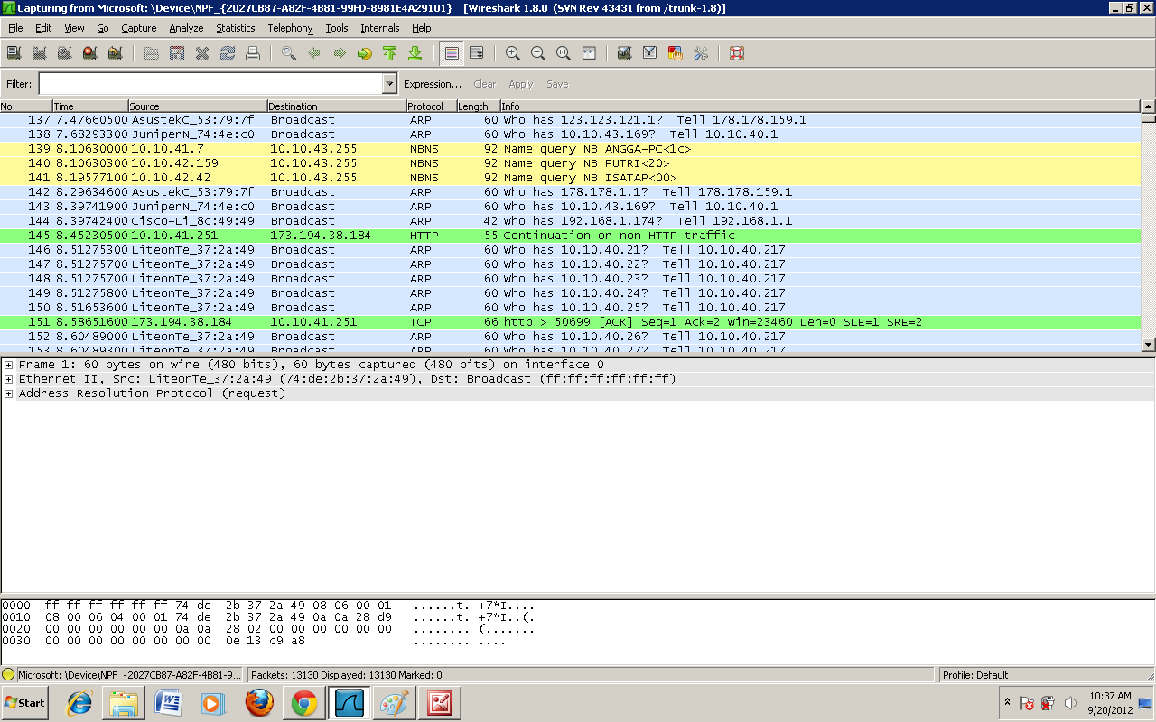1156x722 pixels.
Task: Jump to first packet icon
Action: pyautogui.click(x=390, y=53)
